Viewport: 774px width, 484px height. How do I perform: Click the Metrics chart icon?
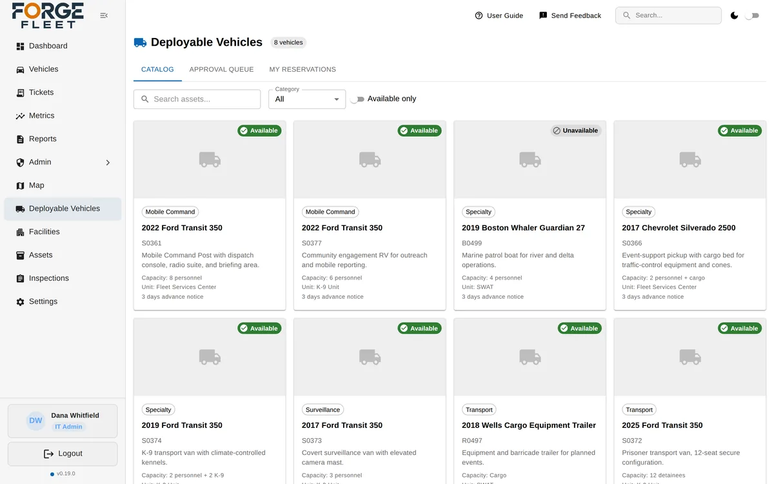pyautogui.click(x=20, y=116)
